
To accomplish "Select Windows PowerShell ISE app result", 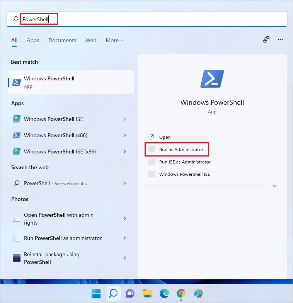I will coord(71,119).
